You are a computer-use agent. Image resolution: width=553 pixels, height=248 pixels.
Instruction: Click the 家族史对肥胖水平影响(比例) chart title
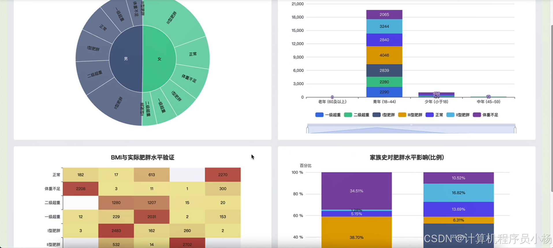click(407, 157)
